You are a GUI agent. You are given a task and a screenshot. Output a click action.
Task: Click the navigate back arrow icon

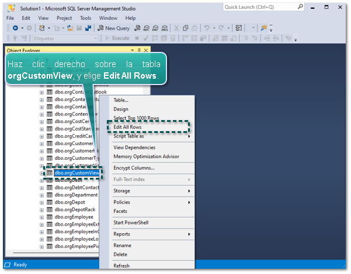pyautogui.click(x=14, y=28)
